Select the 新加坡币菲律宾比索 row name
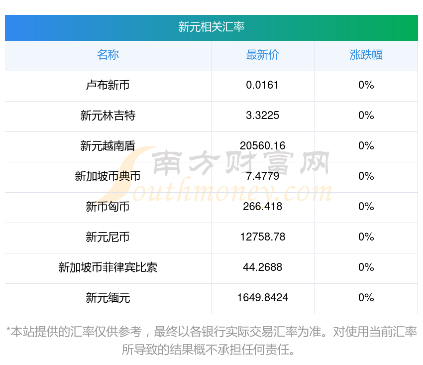 pyautogui.click(x=108, y=267)
